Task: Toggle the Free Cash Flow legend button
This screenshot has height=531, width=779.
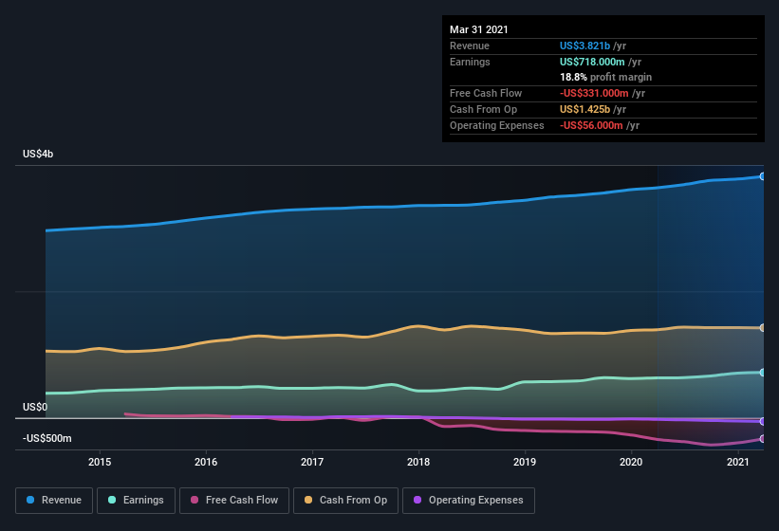Action: point(234,501)
